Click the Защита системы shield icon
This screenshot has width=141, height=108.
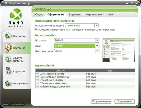(x=8, y=59)
